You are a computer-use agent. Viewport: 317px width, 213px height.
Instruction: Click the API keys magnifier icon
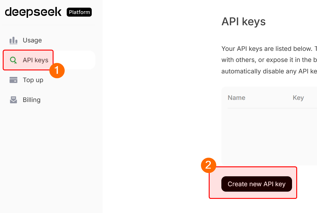(x=13, y=60)
